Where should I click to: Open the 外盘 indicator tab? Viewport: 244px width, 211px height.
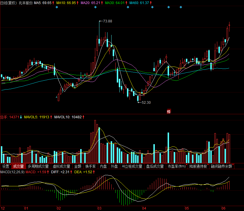(114, 166)
